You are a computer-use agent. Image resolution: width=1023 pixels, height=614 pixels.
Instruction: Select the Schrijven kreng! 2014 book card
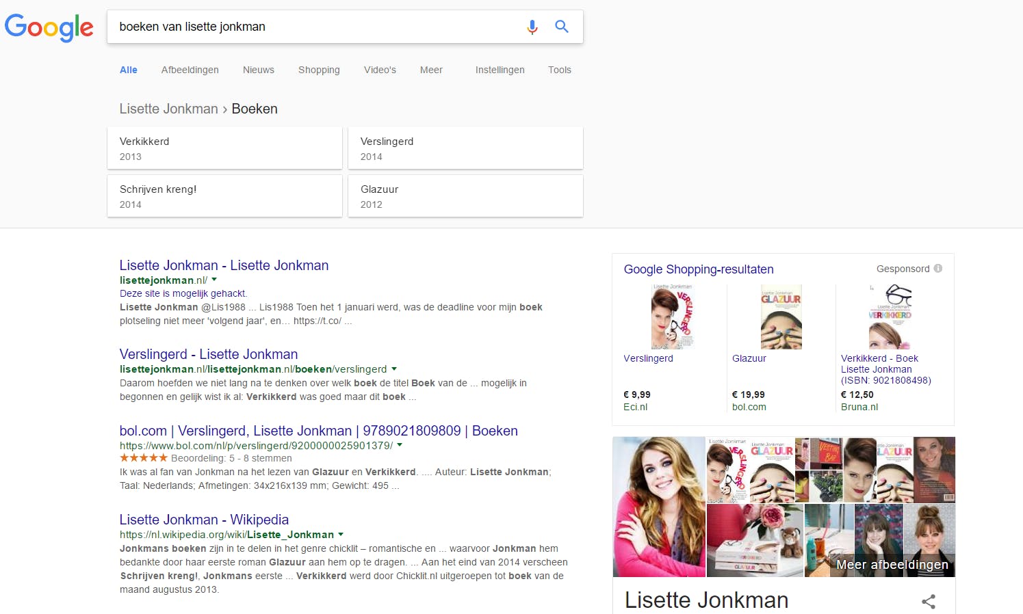point(224,196)
